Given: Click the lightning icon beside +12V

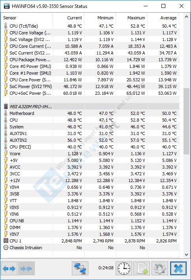Looking at the screenshot, I should 6,180.
